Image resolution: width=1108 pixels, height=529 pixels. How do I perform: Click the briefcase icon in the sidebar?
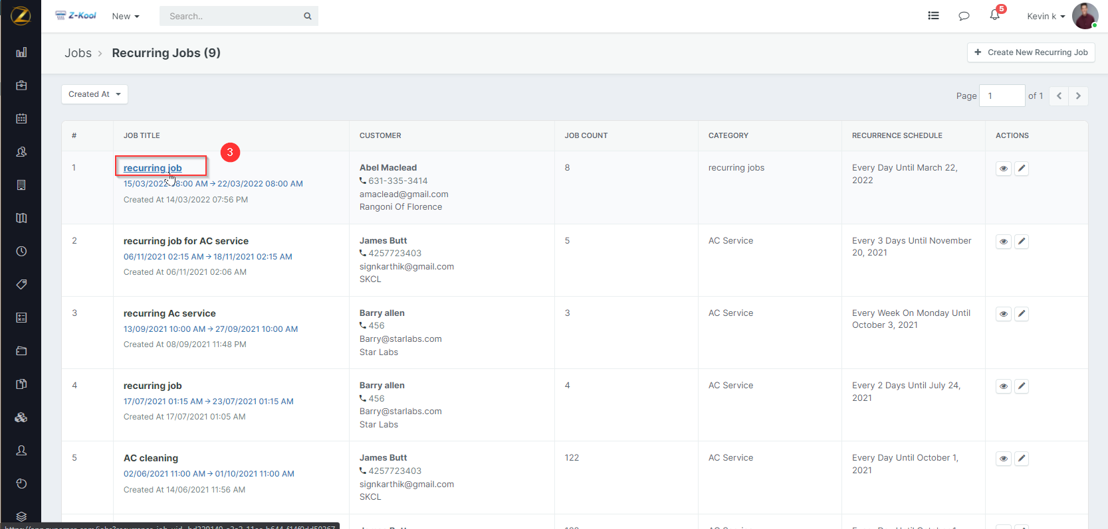click(21, 86)
